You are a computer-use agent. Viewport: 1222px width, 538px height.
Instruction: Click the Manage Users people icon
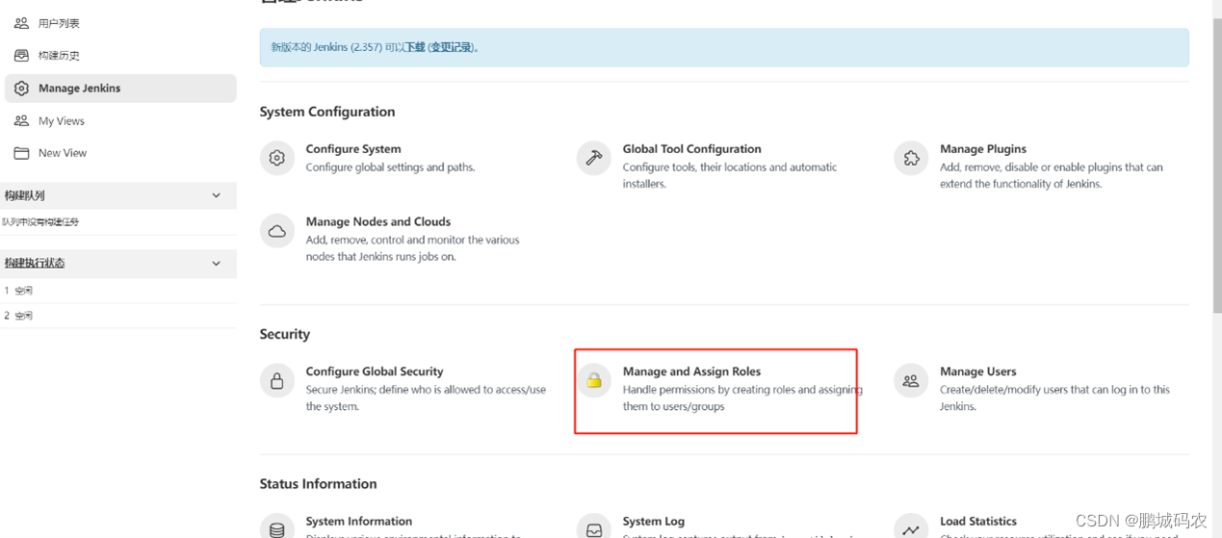tap(911, 381)
